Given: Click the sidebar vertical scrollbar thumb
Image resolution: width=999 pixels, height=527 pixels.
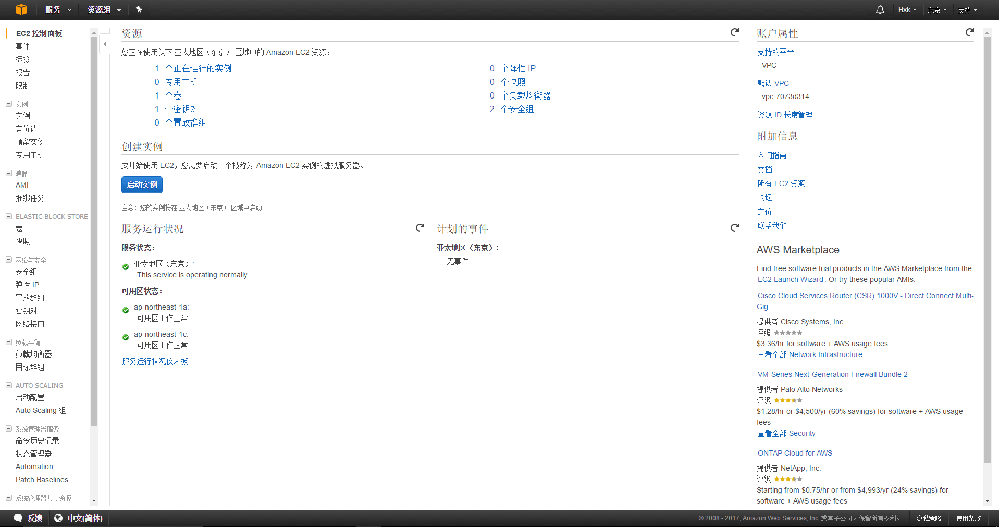Looking at the screenshot, I should [94, 231].
